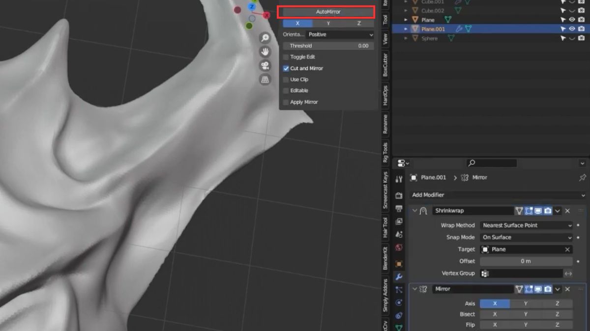Enable the Editable checkbox

pyautogui.click(x=286, y=91)
